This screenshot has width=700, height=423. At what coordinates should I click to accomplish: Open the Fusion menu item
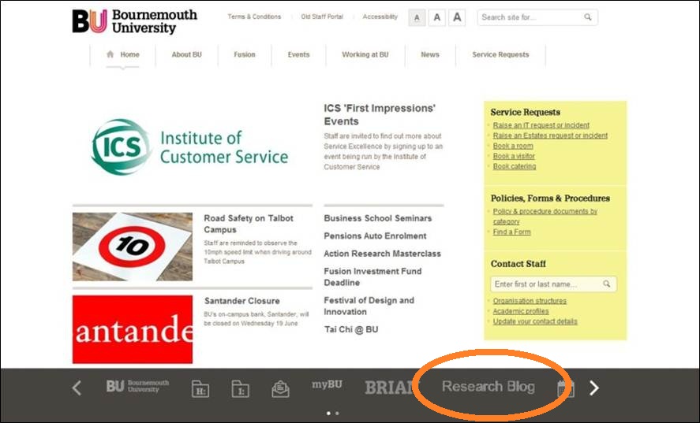[245, 54]
